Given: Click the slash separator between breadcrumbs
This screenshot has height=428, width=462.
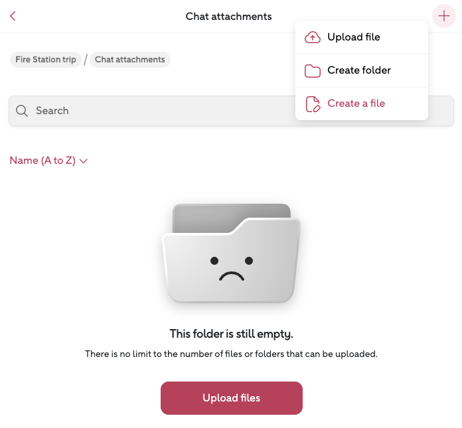Looking at the screenshot, I should 86,60.
